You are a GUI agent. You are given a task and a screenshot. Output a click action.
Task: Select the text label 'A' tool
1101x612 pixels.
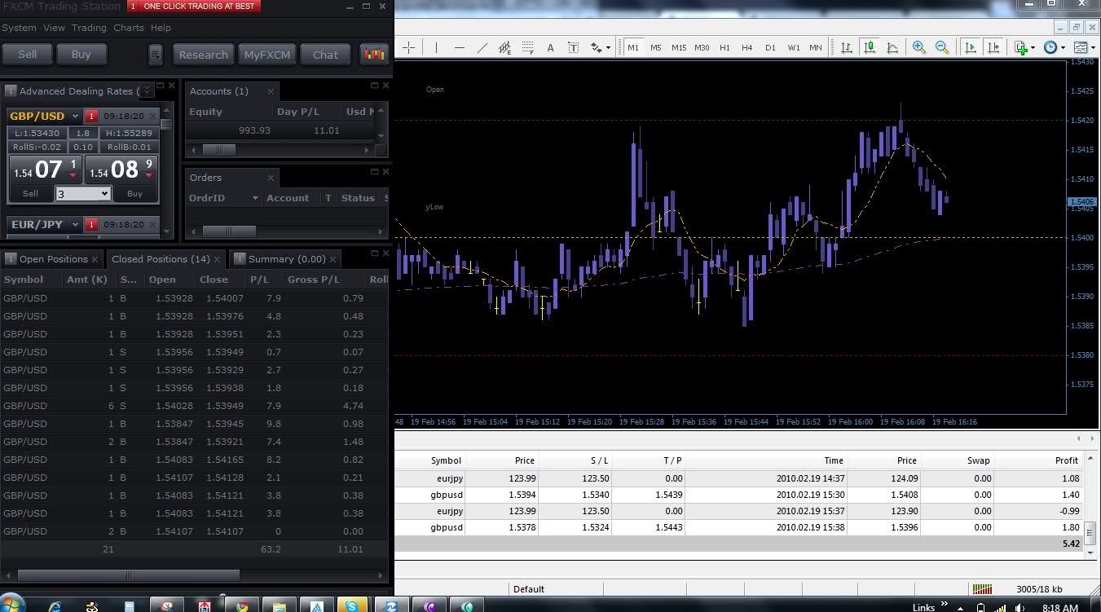coord(550,48)
